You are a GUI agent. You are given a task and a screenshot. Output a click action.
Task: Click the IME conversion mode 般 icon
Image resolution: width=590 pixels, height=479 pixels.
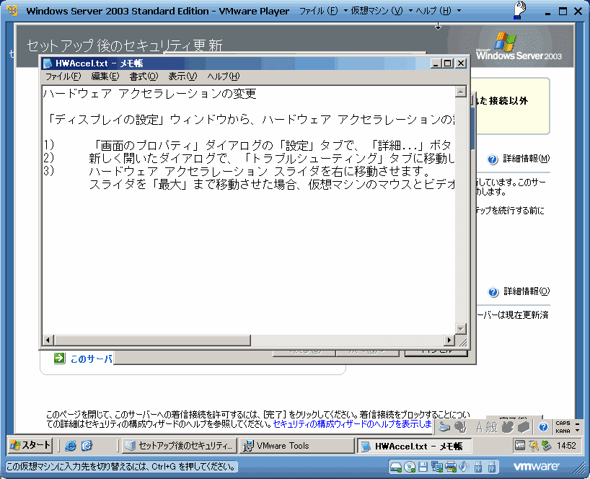(491, 427)
